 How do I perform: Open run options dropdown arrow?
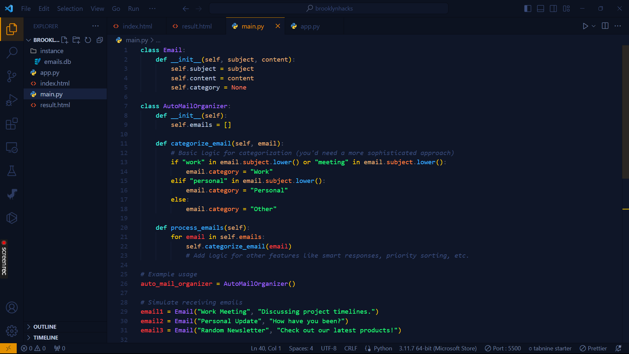pos(594,26)
